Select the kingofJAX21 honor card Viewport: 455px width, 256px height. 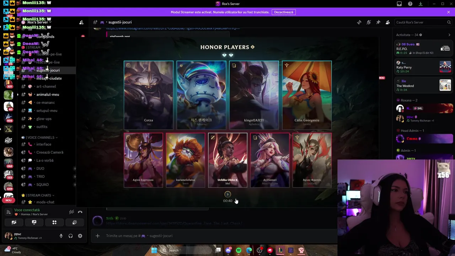pos(254,95)
